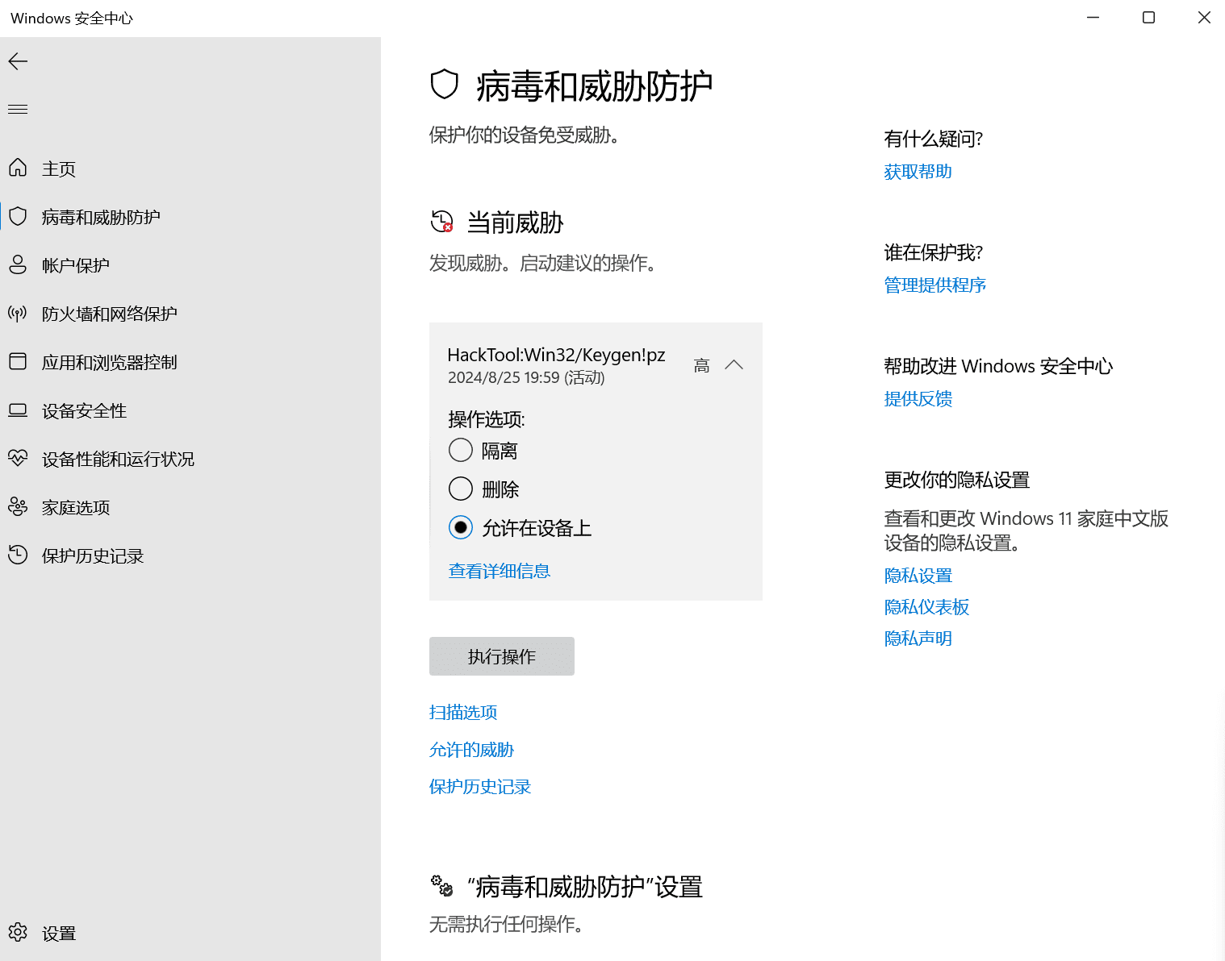1225x961 pixels.
Task: Select the 删除 (delete) radio option
Action: 461,489
